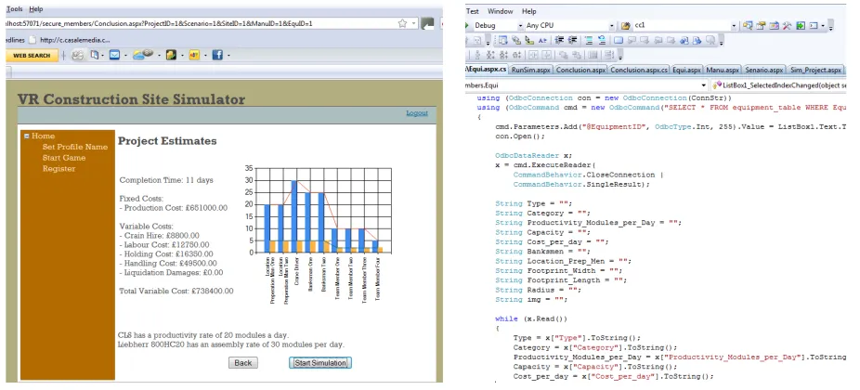Click the Find in Files icon beside cc1
860x390 pixels.
tap(626, 26)
